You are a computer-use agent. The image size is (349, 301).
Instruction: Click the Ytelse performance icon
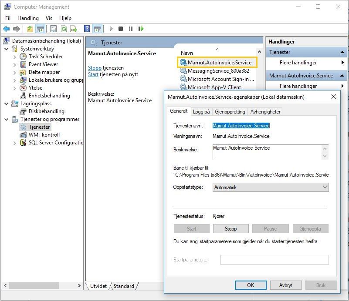pos(23,88)
